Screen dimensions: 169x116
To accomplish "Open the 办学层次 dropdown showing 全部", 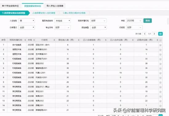I will tap(26, 27).
